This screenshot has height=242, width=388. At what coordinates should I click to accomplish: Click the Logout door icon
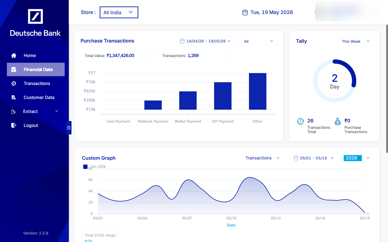coord(14,125)
